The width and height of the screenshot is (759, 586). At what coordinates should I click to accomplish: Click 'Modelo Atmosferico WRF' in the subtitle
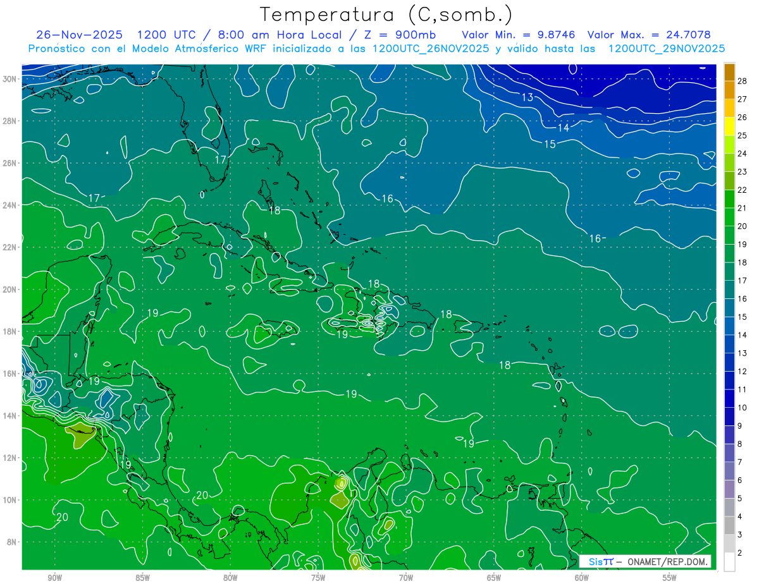198,49
